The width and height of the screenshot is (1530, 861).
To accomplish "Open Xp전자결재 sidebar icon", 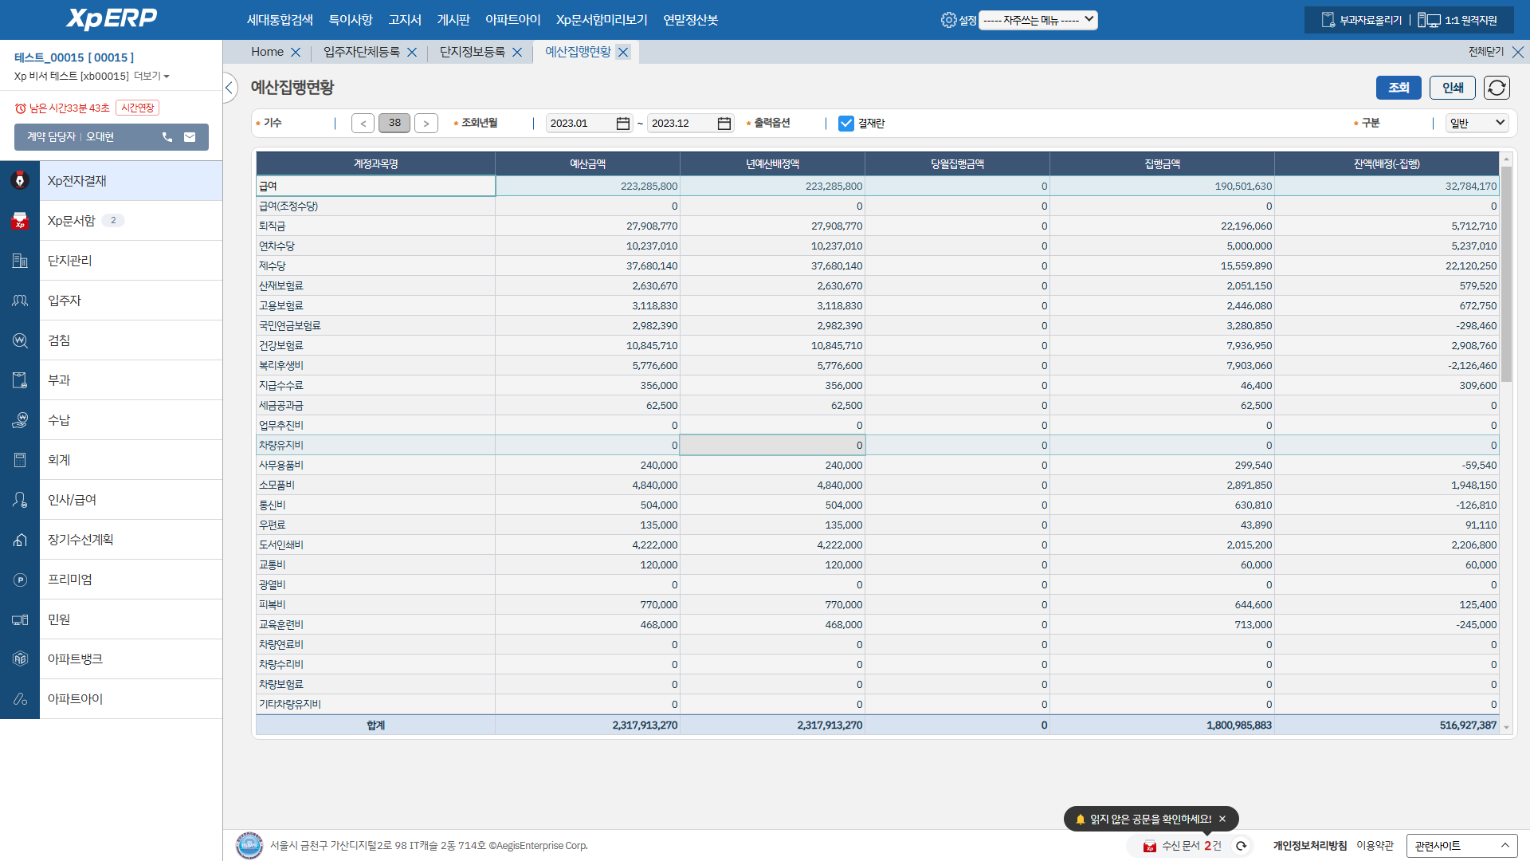I will (20, 181).
